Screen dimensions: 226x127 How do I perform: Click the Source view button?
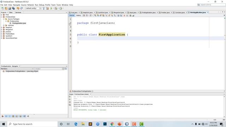point(72,16)
